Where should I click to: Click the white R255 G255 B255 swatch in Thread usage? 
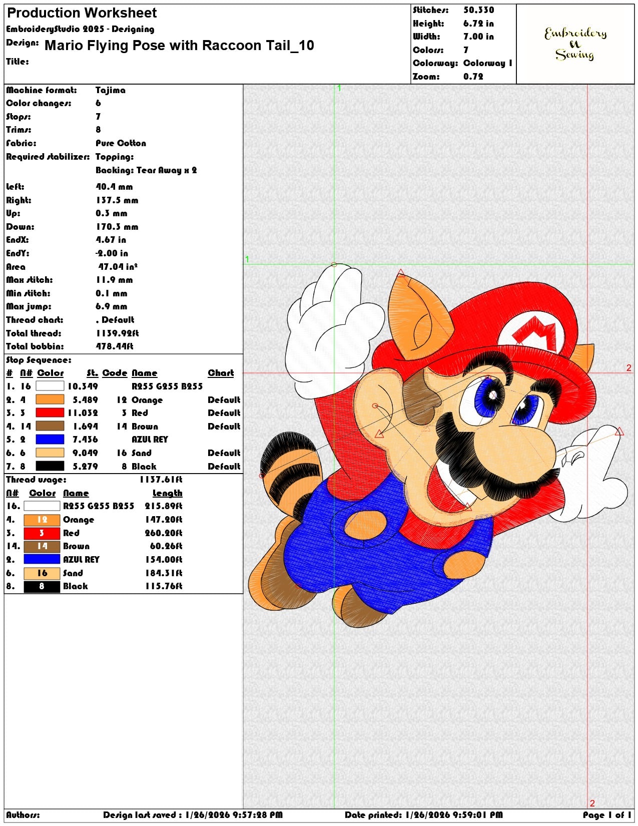coord(42,506)
